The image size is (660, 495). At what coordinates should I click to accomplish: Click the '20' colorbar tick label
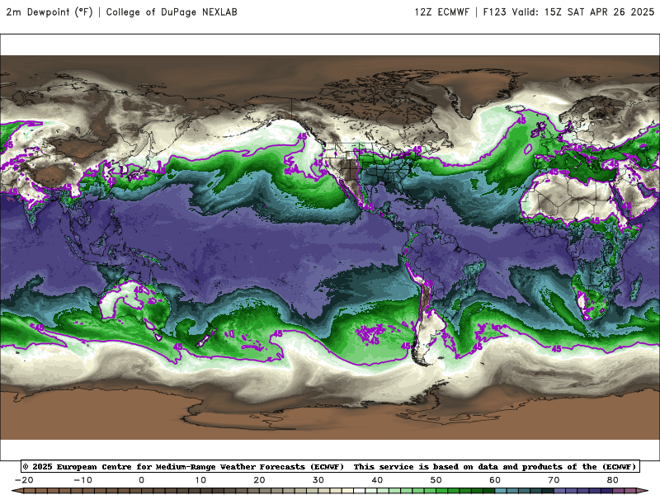259,480
